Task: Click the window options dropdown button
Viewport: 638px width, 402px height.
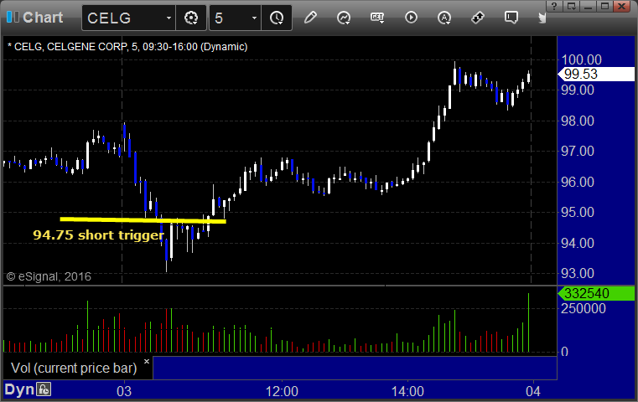Action: click(x=572, y=6)
